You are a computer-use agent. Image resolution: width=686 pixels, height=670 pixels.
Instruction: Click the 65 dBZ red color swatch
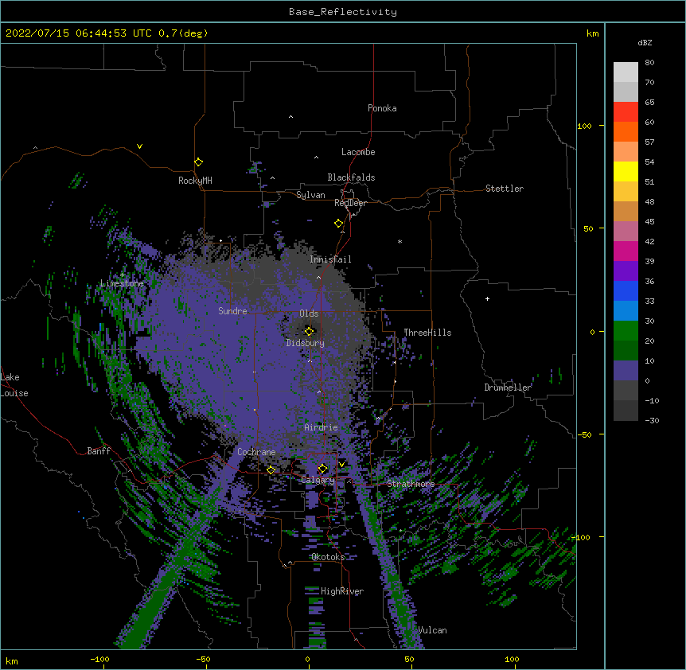click(x=626, y=111)
